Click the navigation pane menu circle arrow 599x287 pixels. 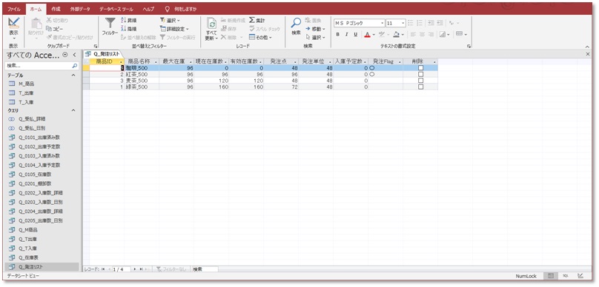[65, 55]
